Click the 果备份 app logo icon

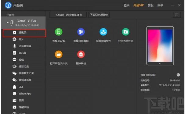[8, 5]
